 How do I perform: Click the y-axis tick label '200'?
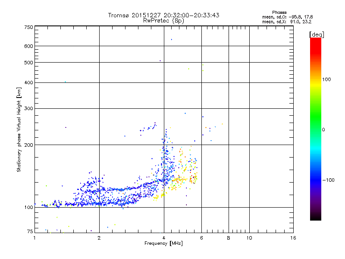tap(28, 145)
